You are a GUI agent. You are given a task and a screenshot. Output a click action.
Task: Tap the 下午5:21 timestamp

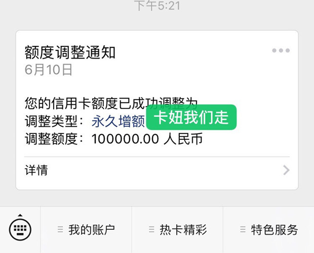[x=157, y=6]
